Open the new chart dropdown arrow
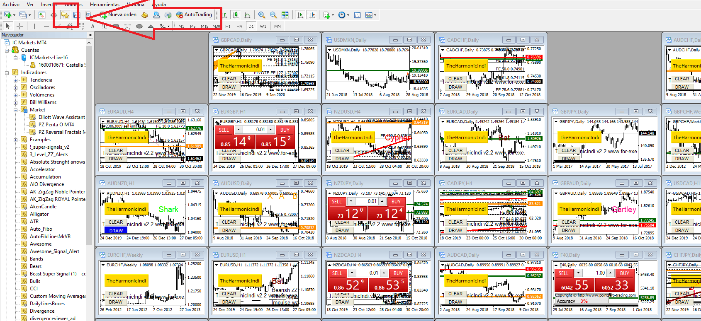This screenshot has width=701, height=321. [x=14, y=15]
